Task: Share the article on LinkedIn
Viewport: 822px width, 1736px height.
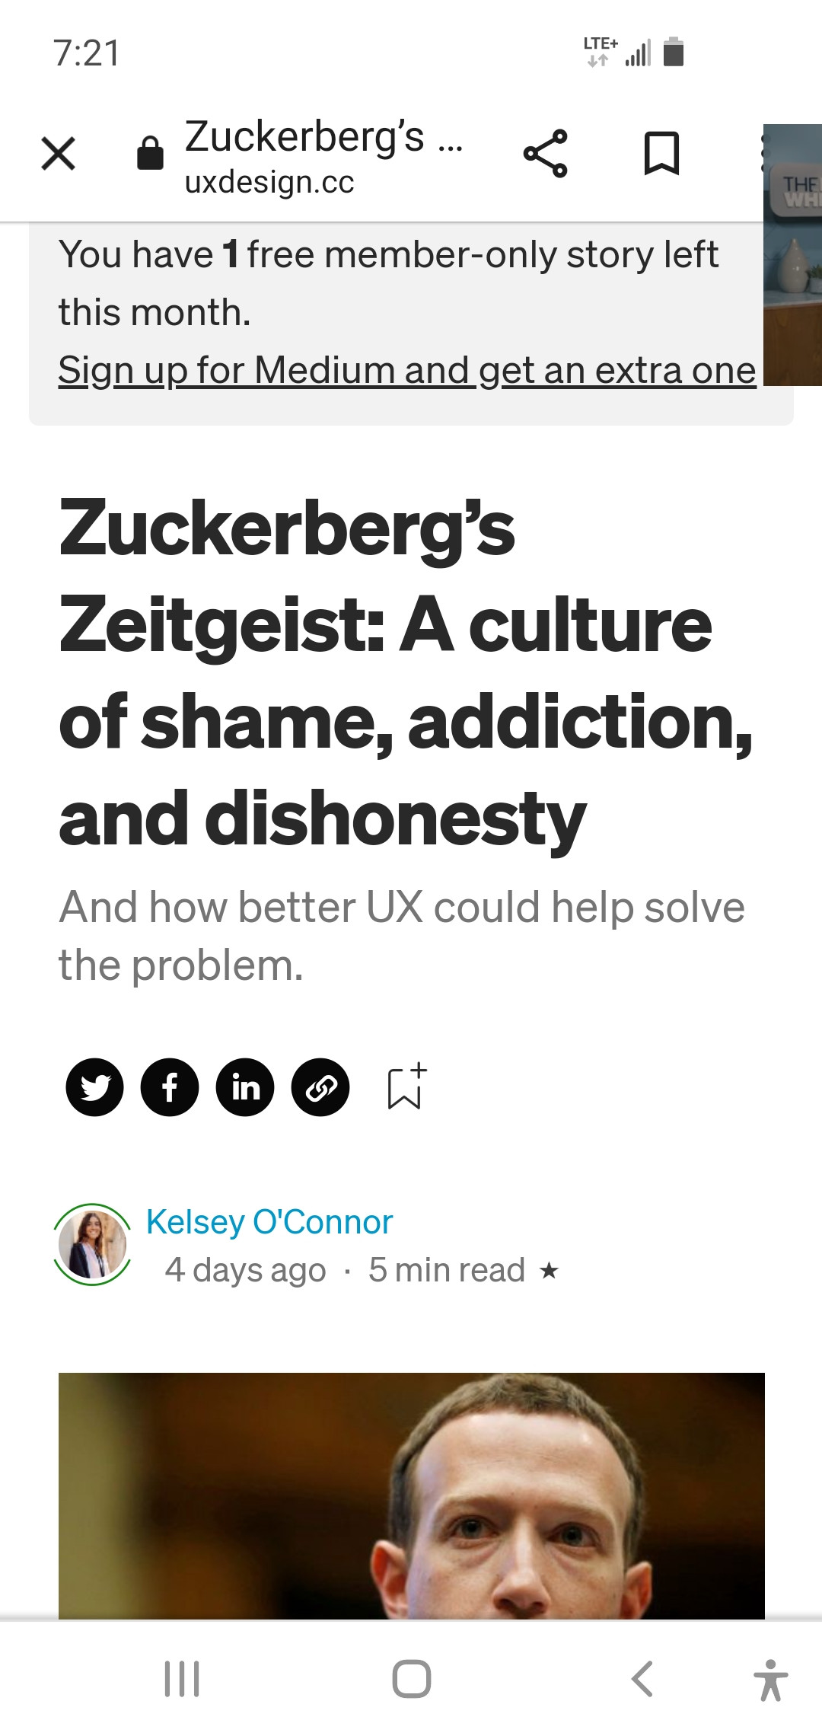Action: coord(245,1087)
